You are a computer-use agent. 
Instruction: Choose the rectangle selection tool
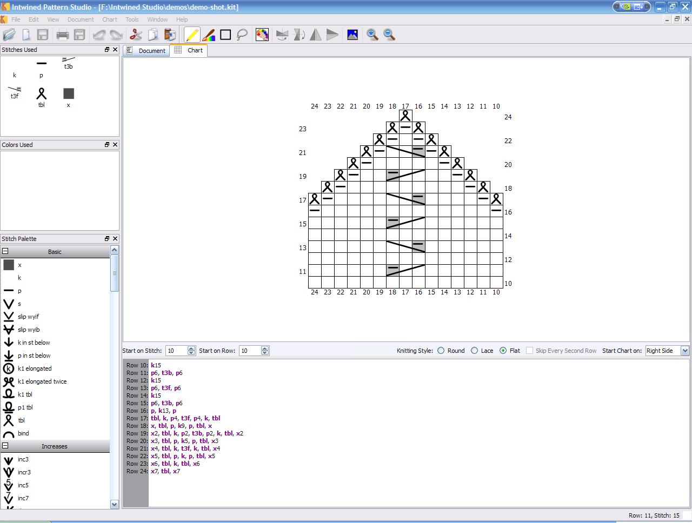pos(225,35)
